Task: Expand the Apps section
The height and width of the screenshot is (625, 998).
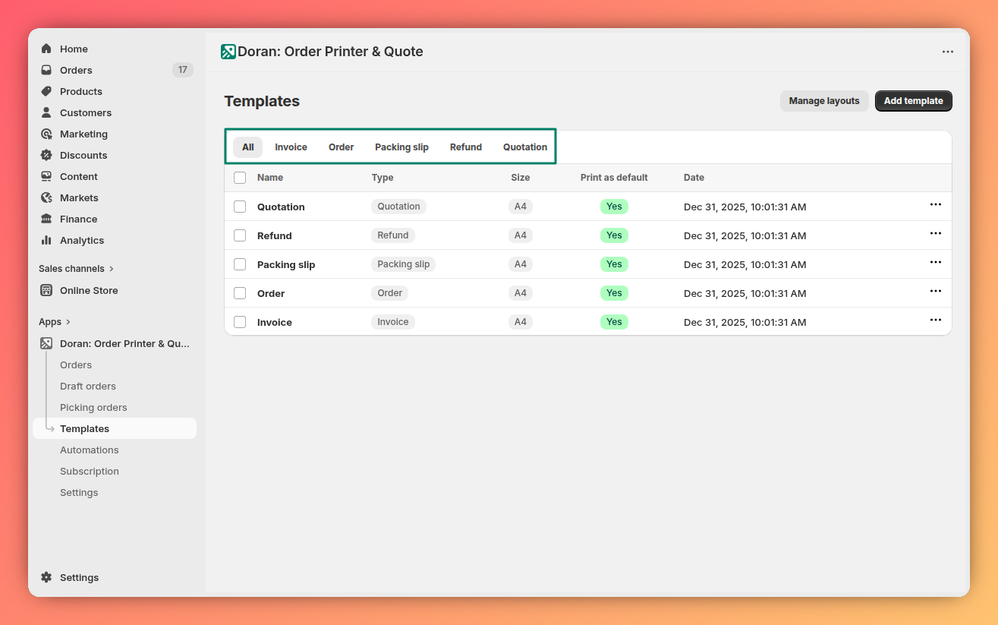Action: point(55,322)
